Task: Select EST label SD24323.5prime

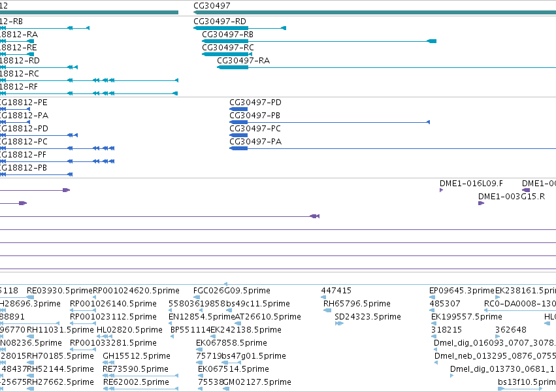Action: click(x=368, y=317)
